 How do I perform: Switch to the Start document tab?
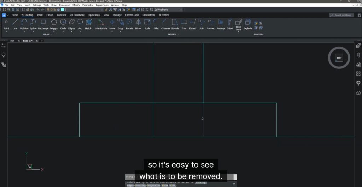12,41
